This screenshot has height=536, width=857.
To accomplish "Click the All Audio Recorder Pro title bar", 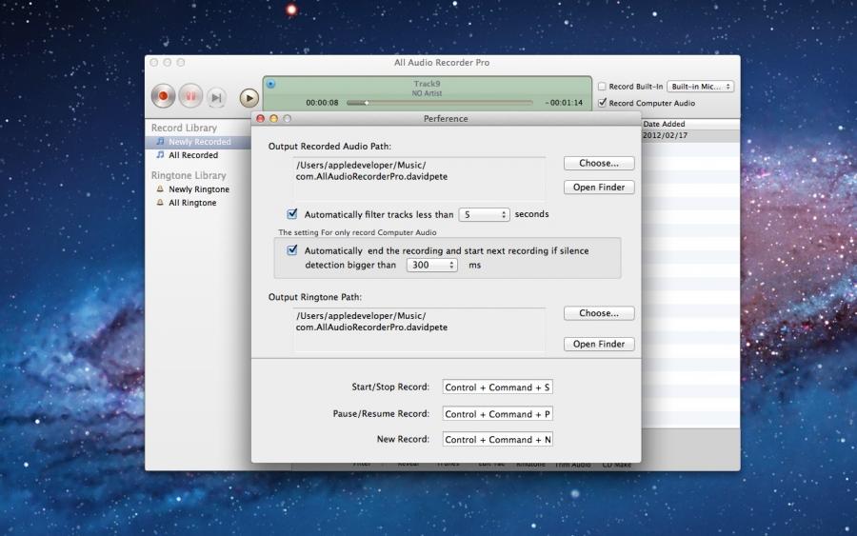I will 442,62.
